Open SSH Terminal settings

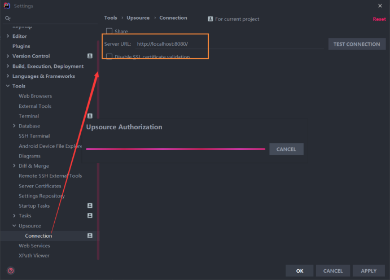[x=34, y=136]
